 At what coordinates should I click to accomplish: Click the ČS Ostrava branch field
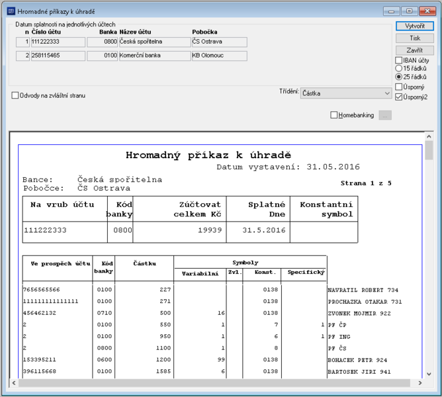click(220, 42)
